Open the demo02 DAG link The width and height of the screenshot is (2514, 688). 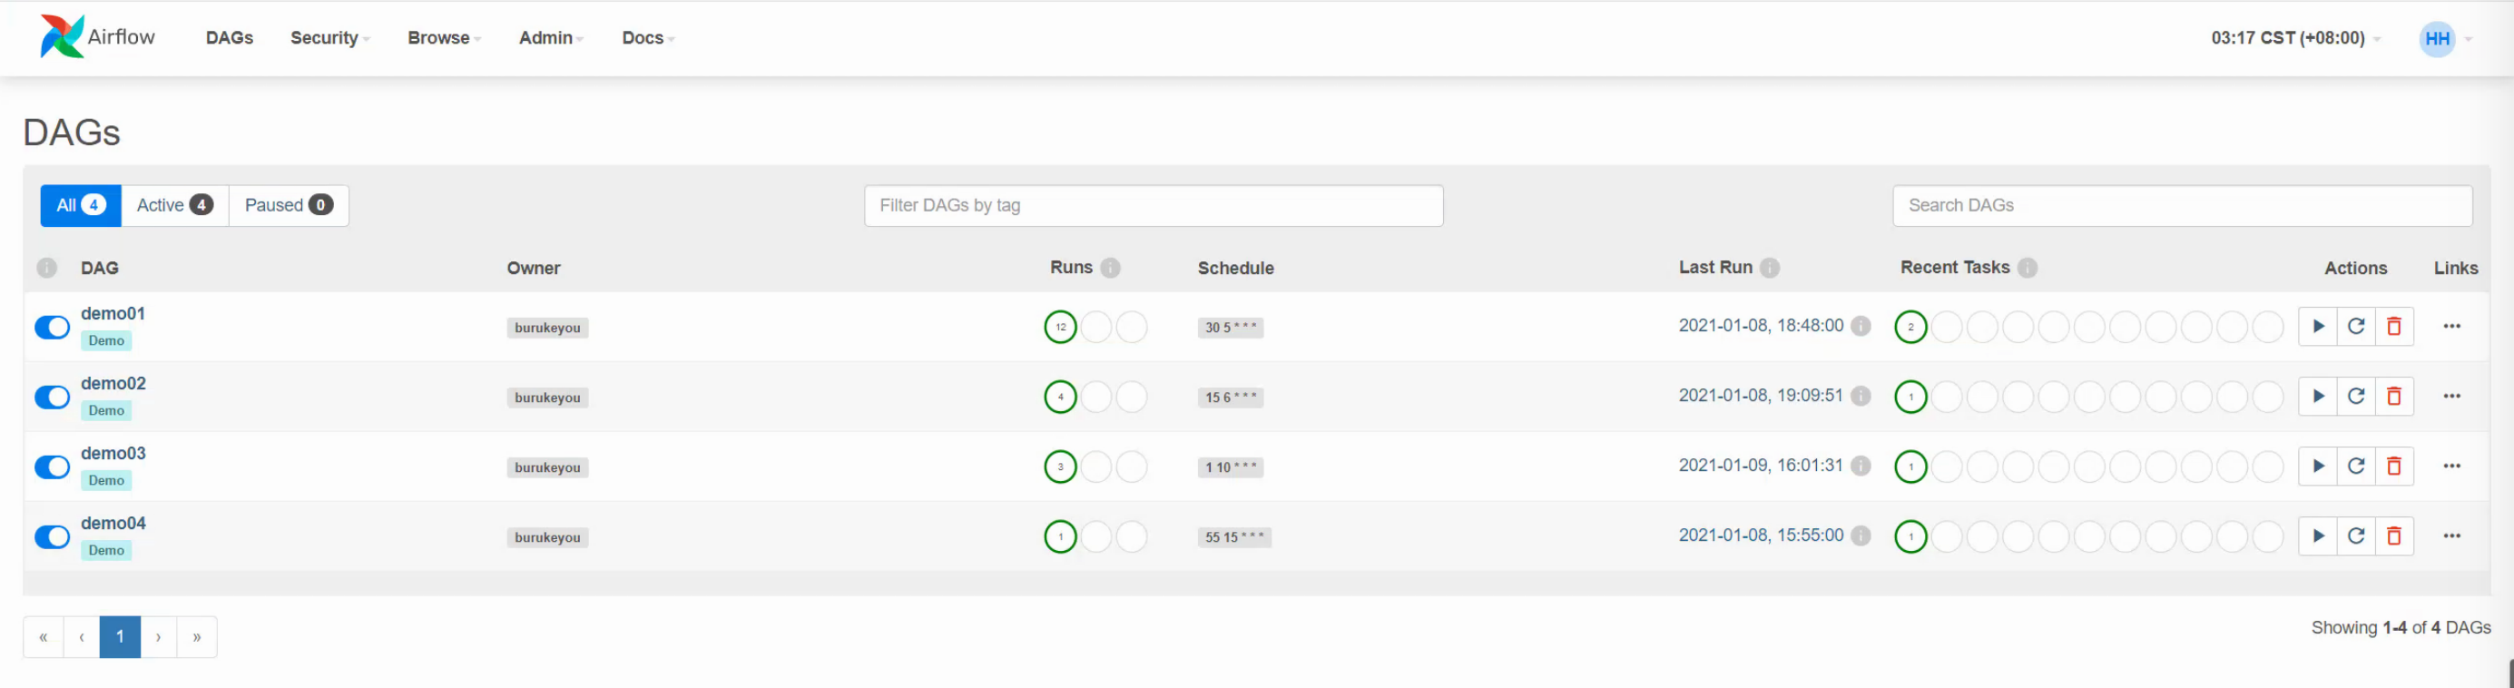click(x=113, y=384)
